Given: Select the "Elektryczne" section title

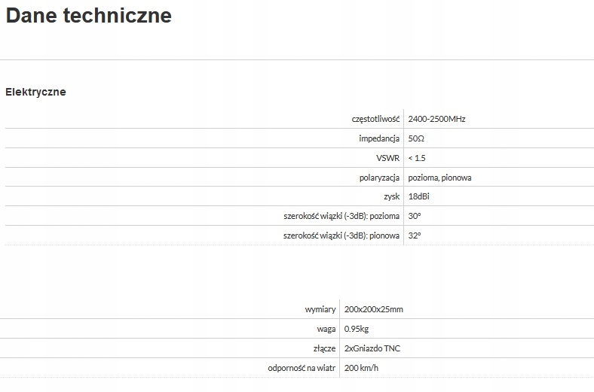Looking at the screenshot, I should 35,92.
